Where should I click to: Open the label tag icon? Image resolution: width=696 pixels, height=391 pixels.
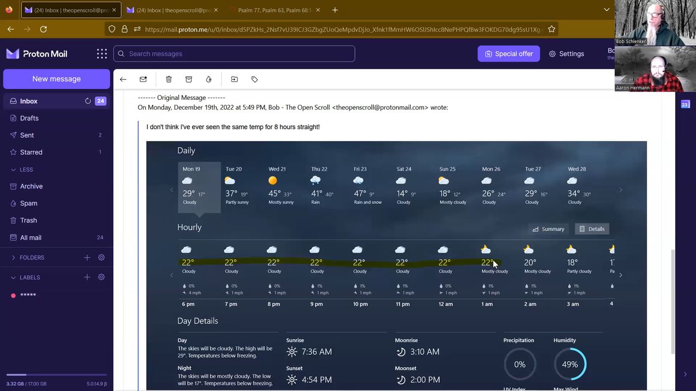(254, 79)
